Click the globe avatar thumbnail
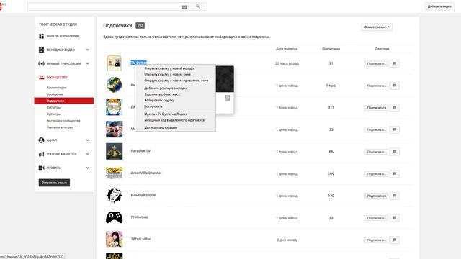Viewport: 461px width, 259px height. pos(114,85)
